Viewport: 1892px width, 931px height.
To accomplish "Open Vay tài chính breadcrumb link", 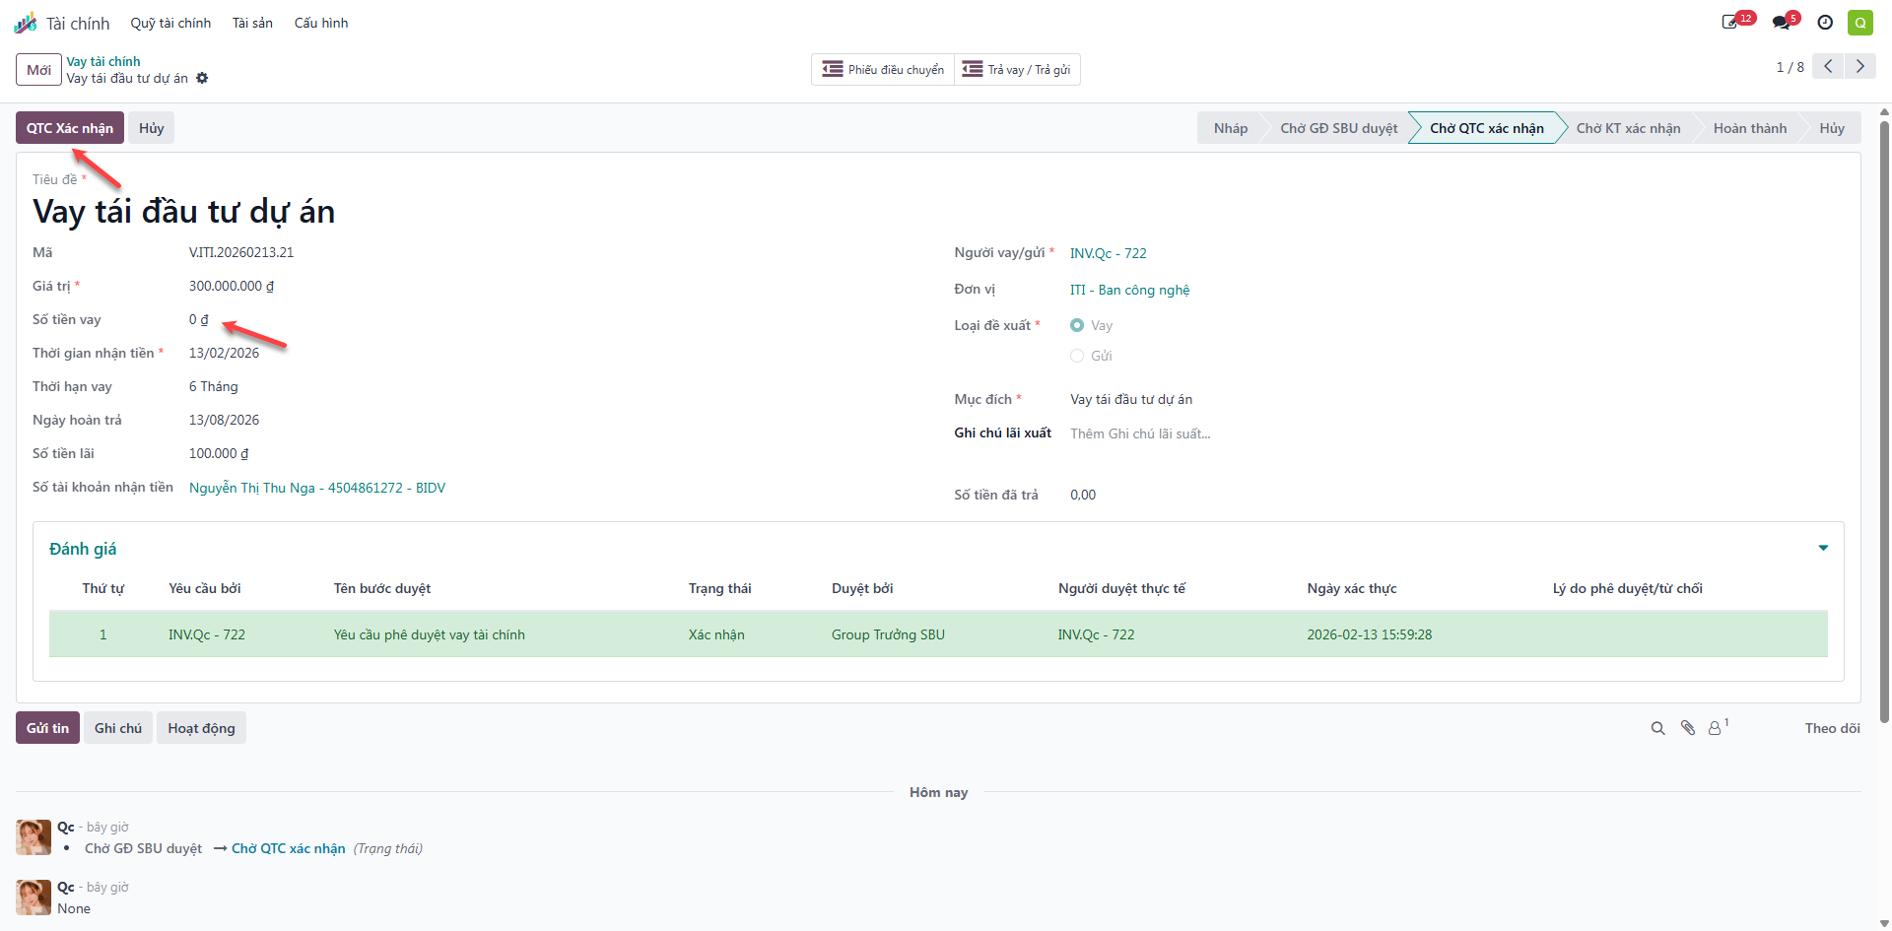I will tap(103, 61).
